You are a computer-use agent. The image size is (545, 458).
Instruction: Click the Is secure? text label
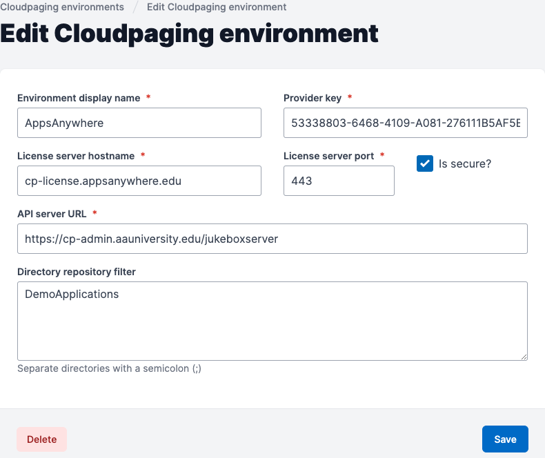(465, 163)
